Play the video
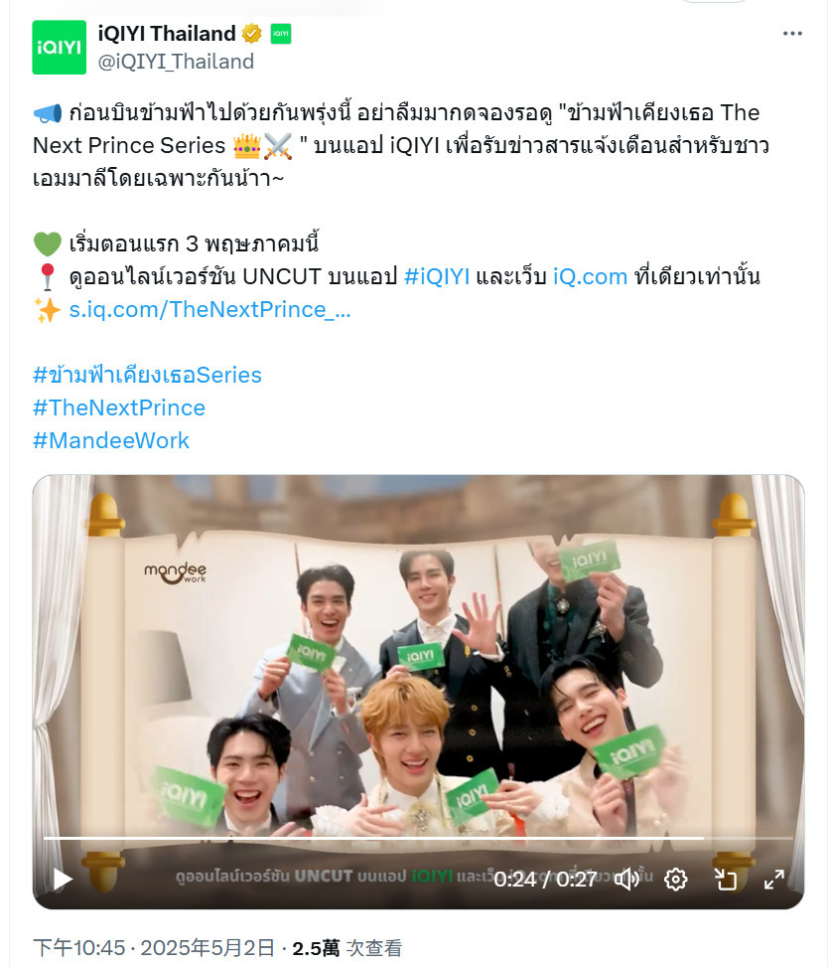831x967 pixels. click(x=63, y=879)
